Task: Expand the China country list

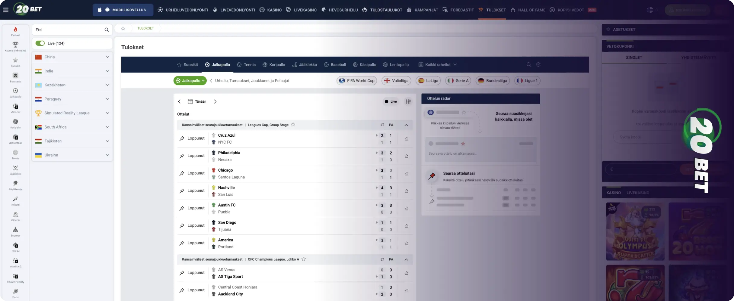Action: [x=72, y=57]
